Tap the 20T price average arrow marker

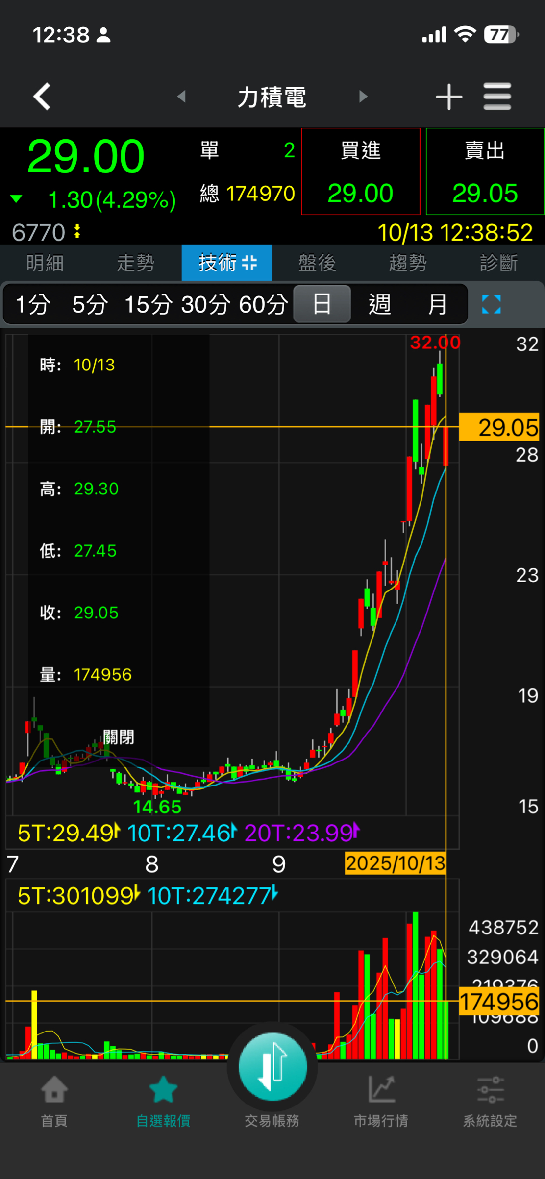pos(356,831)
